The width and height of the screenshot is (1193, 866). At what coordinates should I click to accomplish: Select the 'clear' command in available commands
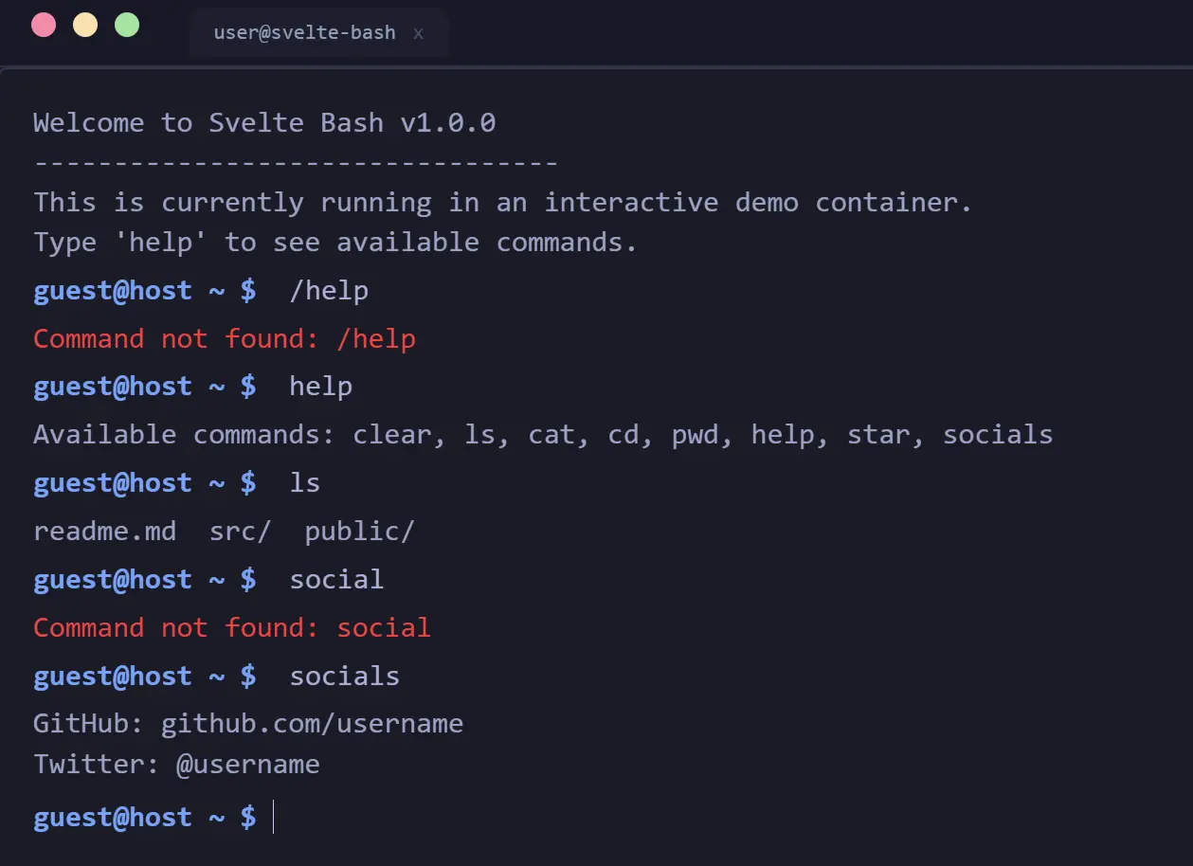point(394,434)
